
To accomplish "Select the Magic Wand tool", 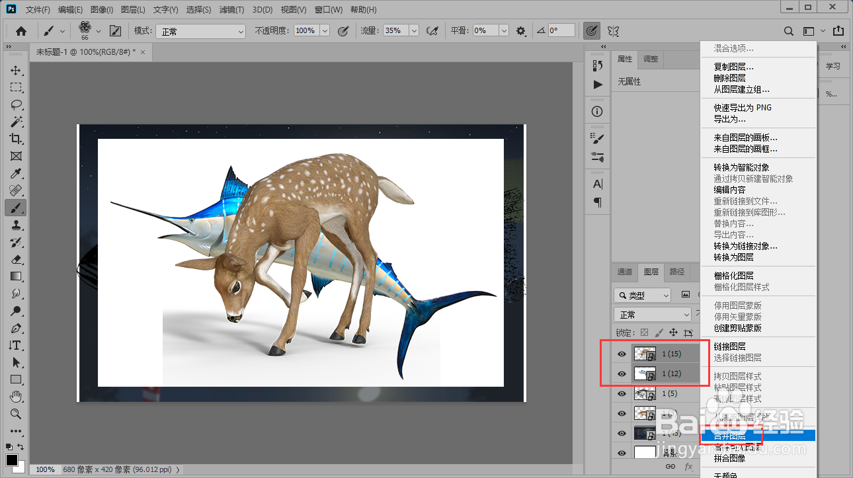I will [16, 122].
